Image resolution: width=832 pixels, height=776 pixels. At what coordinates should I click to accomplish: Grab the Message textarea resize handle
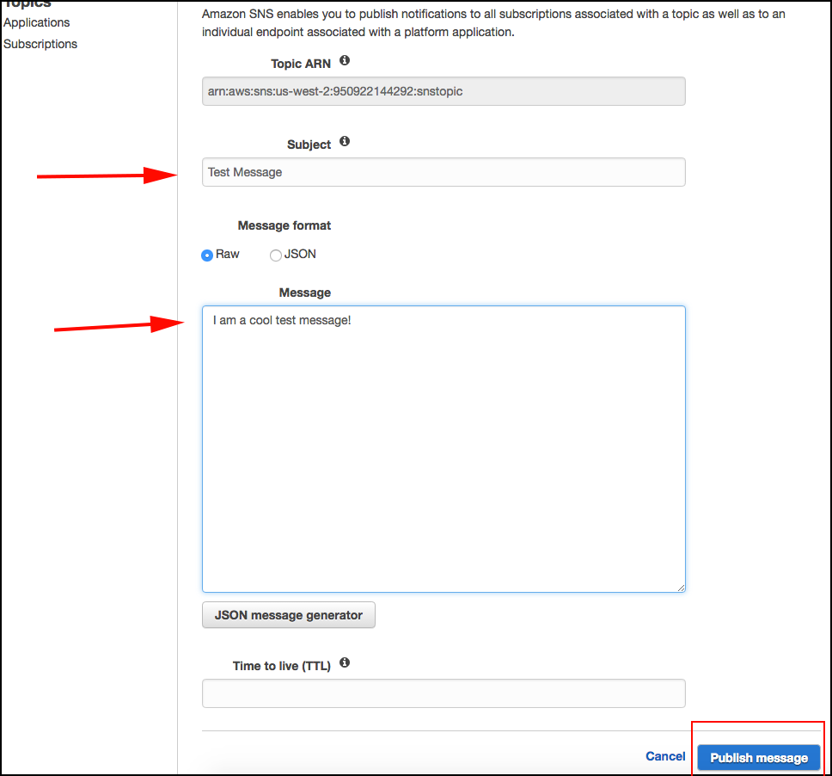point(681,588)
